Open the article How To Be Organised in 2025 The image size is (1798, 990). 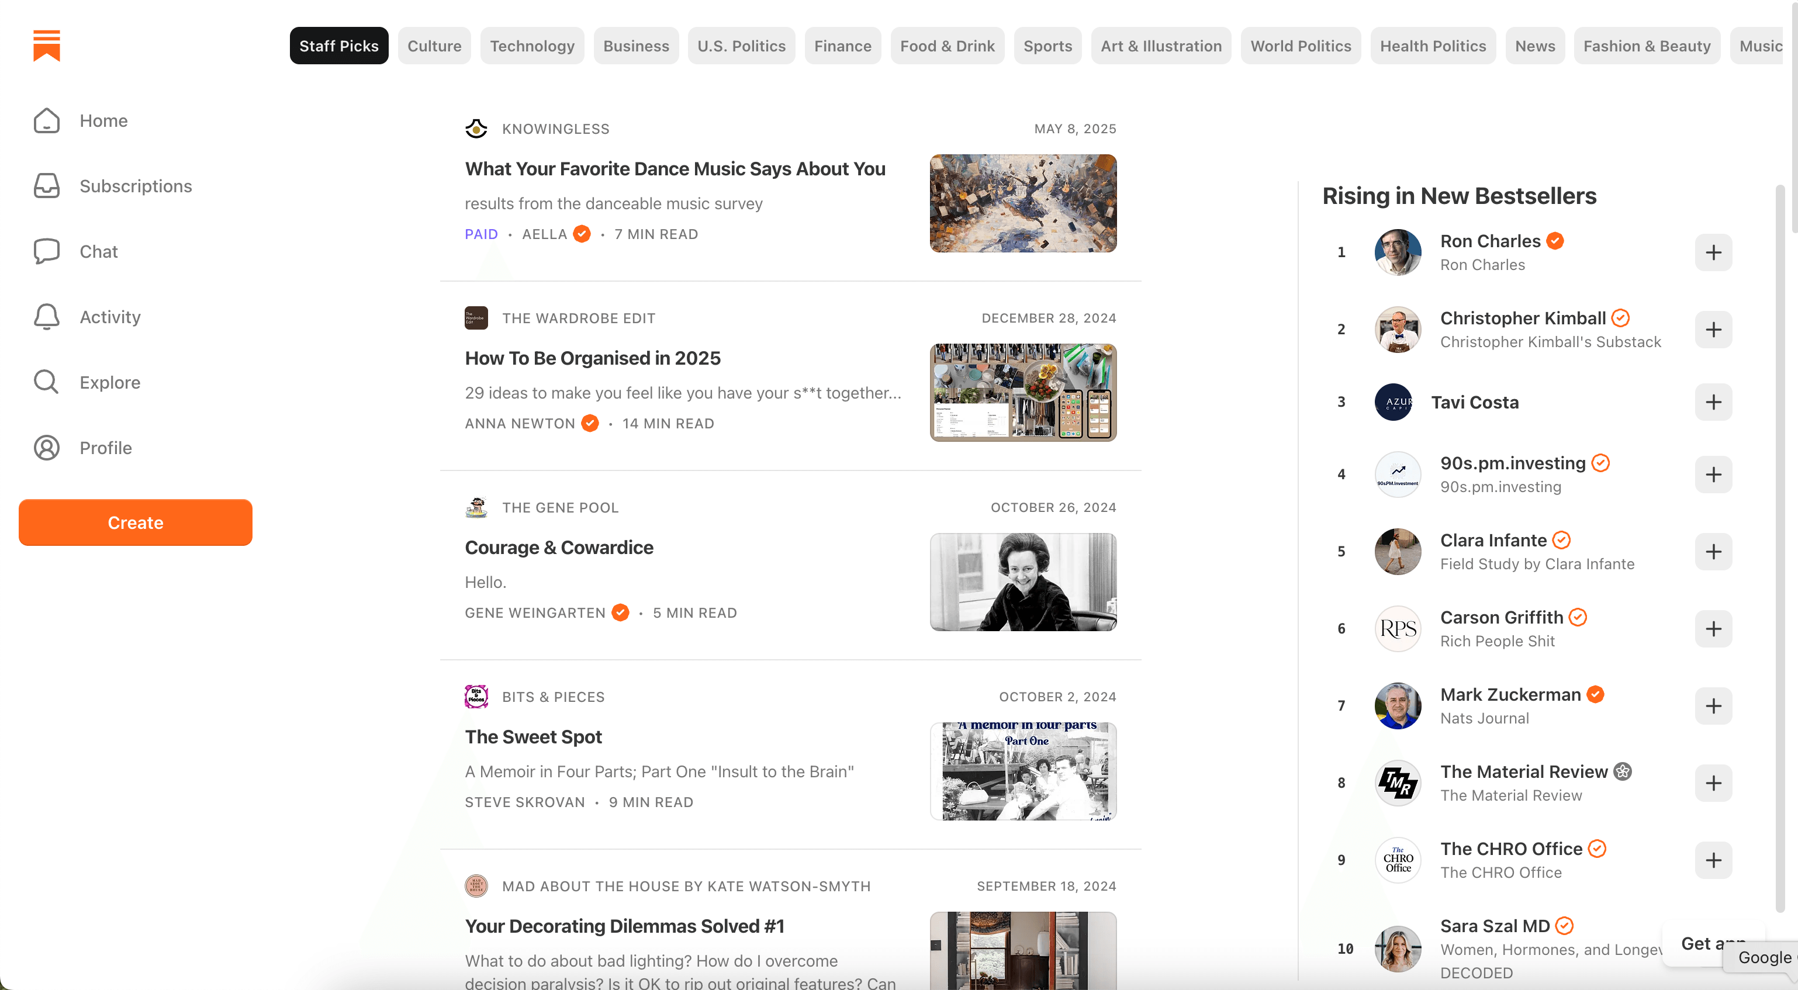[x=592, y=358]
